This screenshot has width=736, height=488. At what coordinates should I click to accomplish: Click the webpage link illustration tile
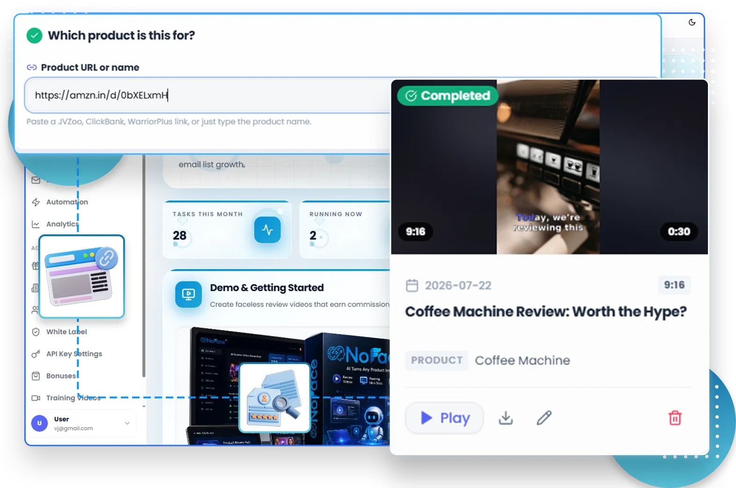tap(82, 277)
